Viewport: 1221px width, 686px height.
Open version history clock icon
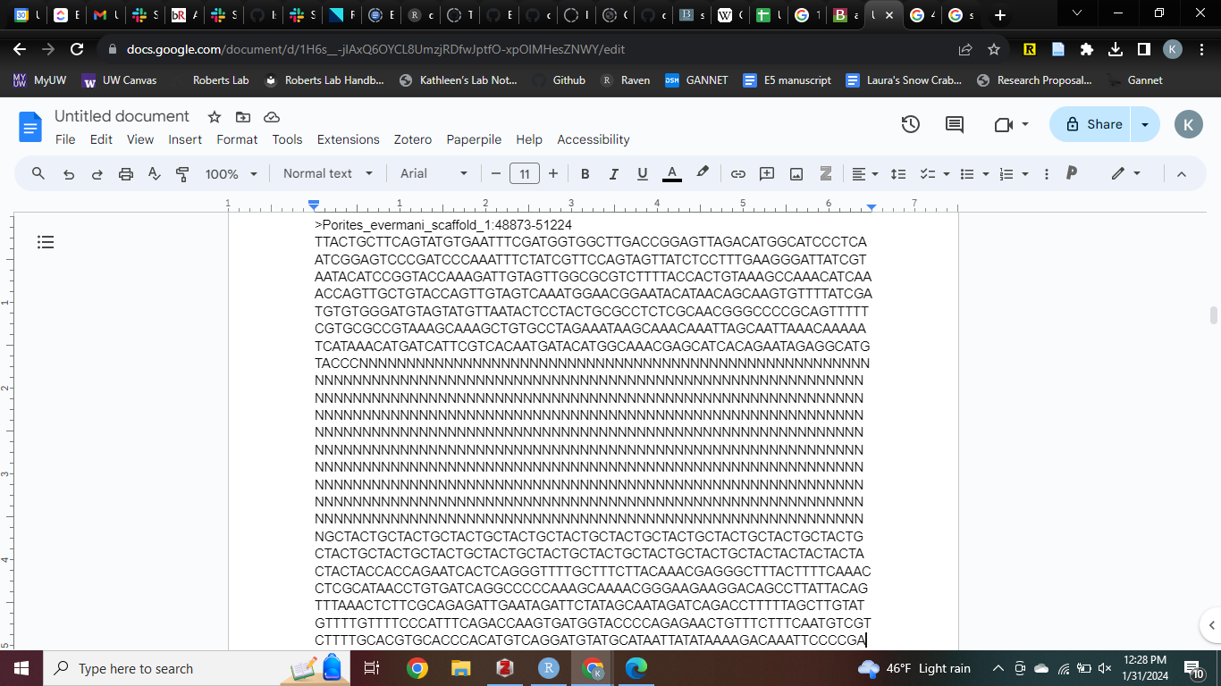pos(910,125)
